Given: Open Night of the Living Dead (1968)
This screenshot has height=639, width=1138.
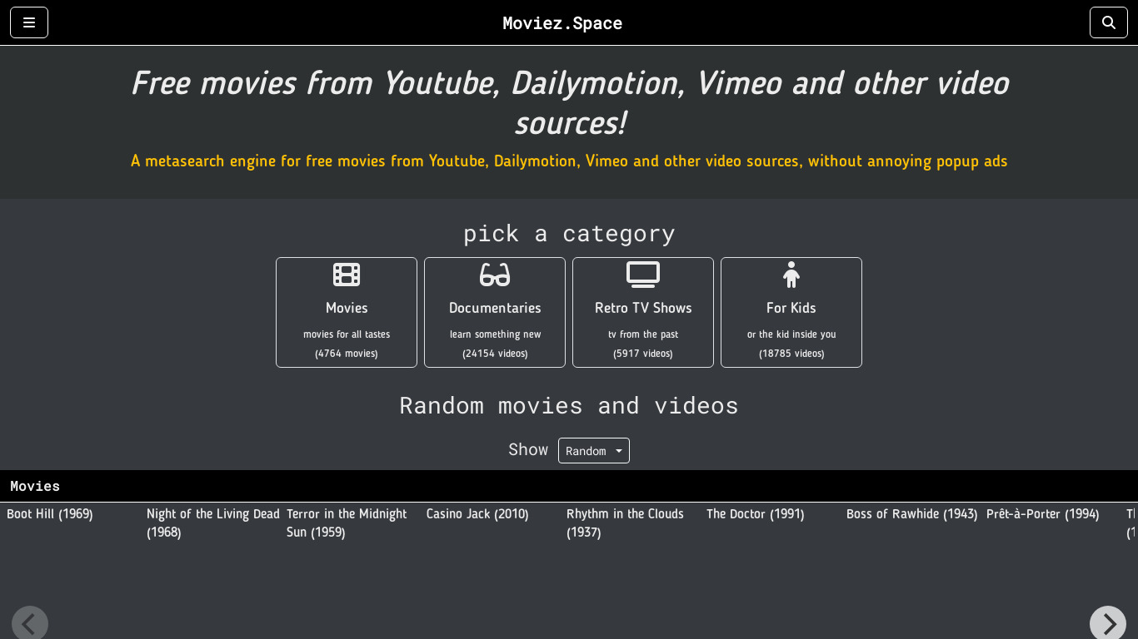Looking at the screenshot, I should pyautogui.click(x=213, y=523).
